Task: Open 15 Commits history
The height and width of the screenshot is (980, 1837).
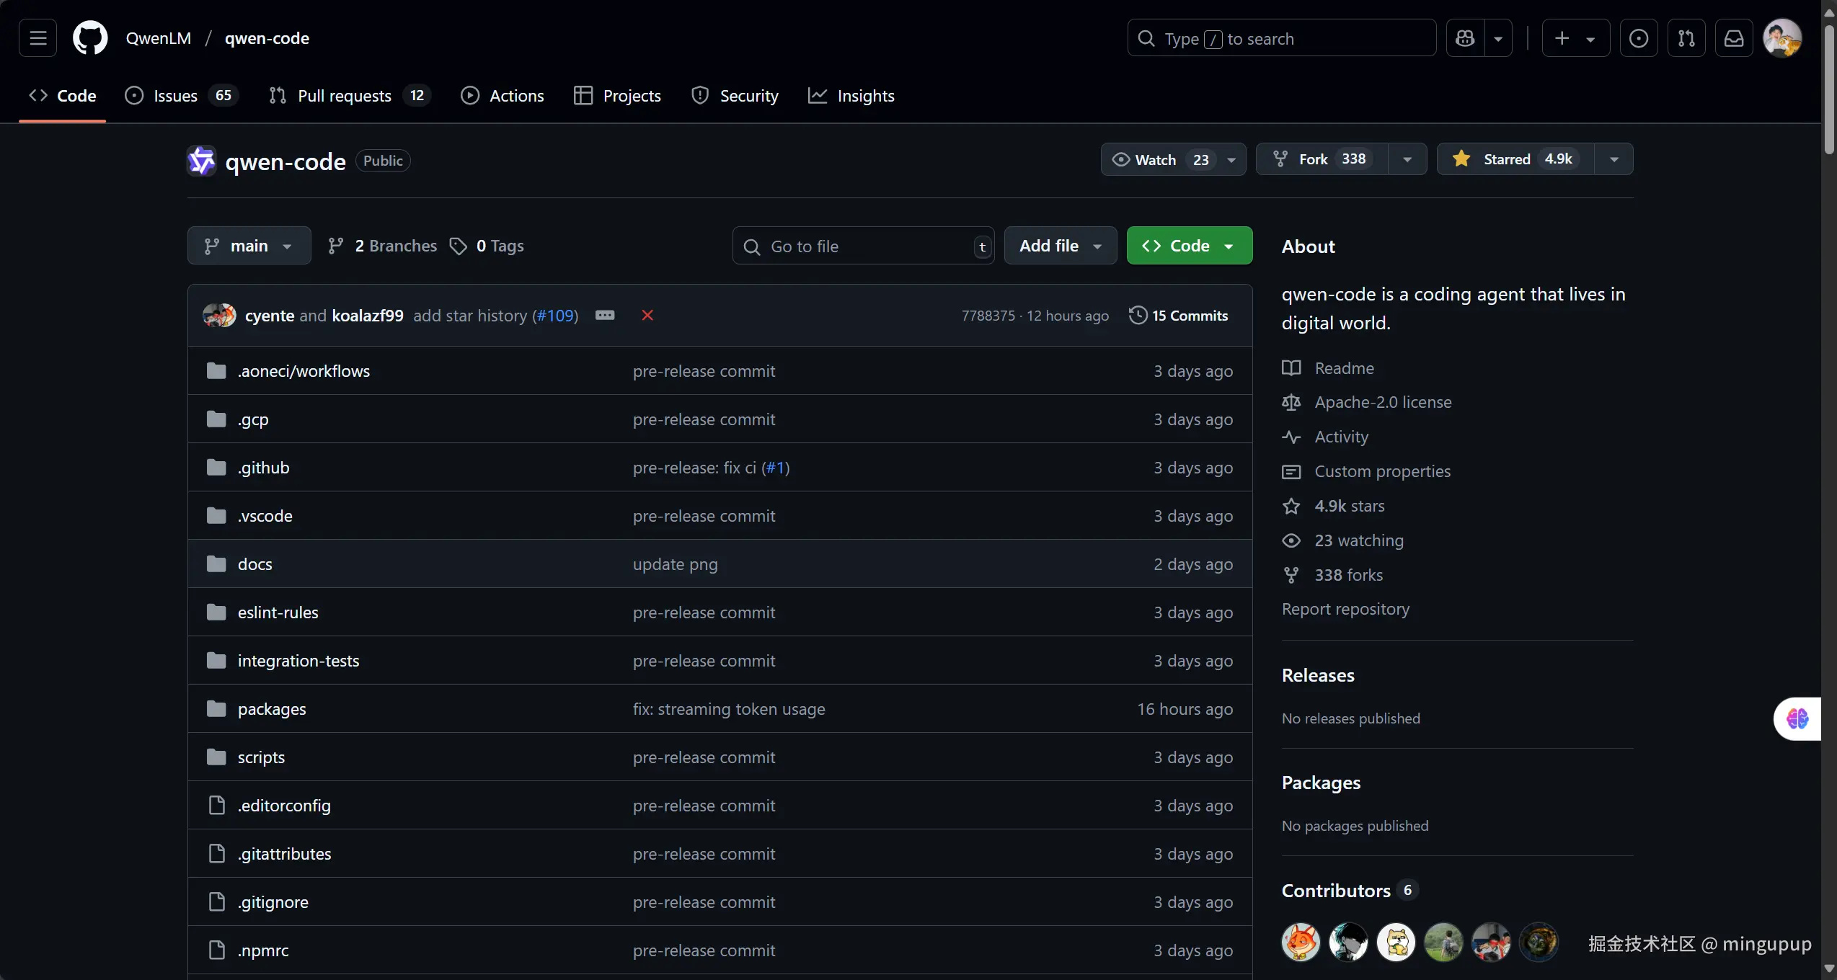Action: click(1179, 316)
